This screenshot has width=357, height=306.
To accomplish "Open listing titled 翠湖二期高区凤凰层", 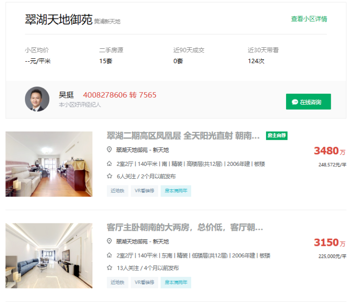I will (183, 136).
